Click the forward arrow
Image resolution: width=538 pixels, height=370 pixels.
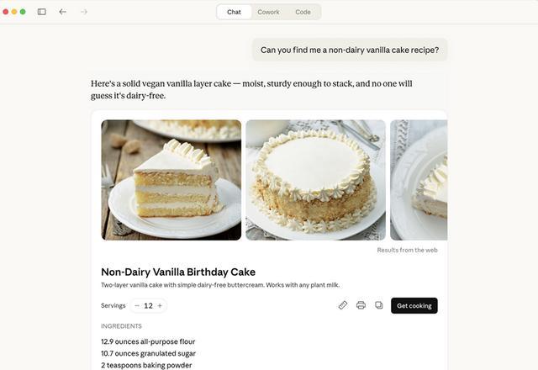83,12
